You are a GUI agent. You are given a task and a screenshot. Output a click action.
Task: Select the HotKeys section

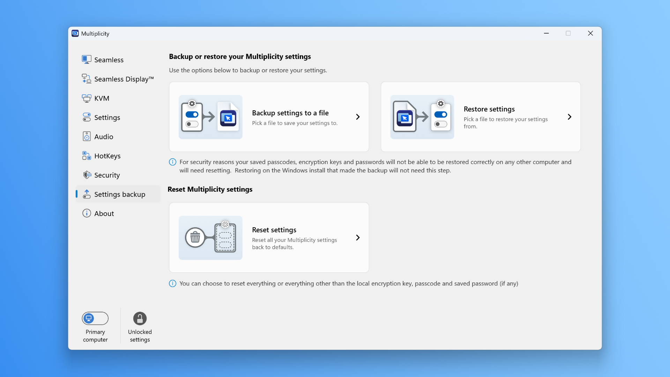tap(118, 156)
